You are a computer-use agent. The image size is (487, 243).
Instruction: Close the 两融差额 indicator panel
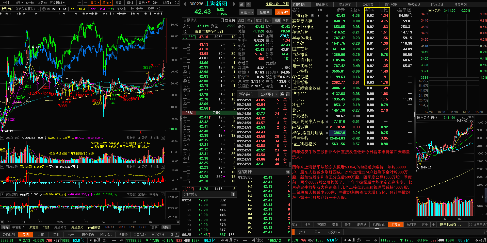pos(163,167)
